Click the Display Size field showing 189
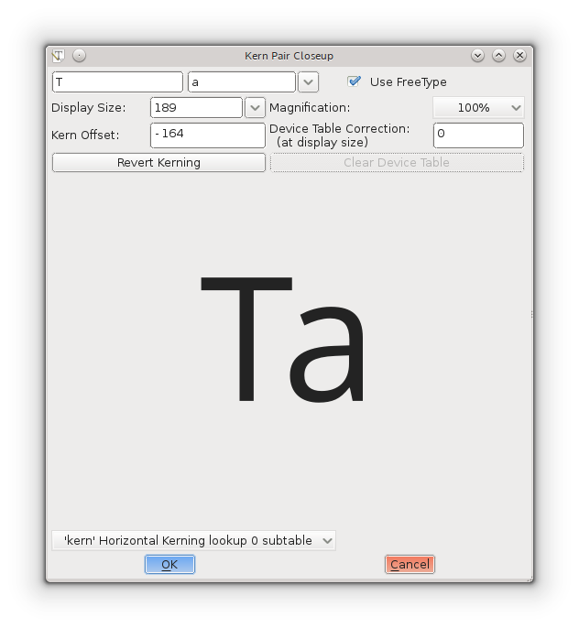Screen dimensions: 579x628 click(x=196, y=108)
